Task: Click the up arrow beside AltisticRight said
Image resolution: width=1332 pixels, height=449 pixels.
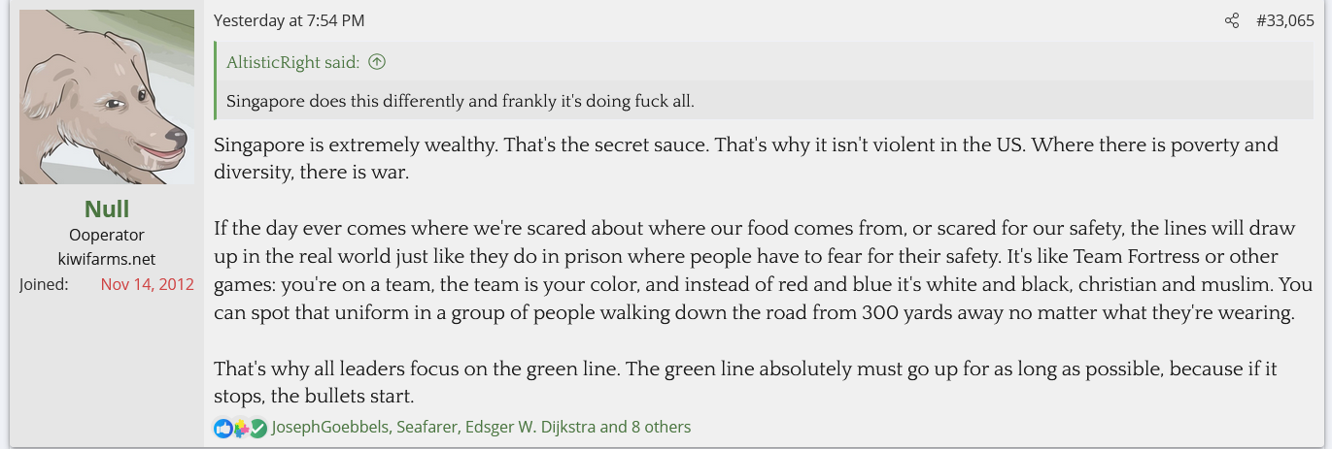Action: click(x=377, y=62)
